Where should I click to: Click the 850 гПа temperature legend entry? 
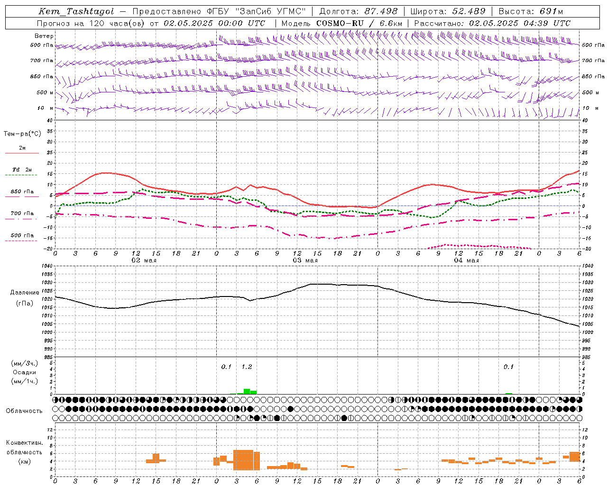(x=22, y=191)
